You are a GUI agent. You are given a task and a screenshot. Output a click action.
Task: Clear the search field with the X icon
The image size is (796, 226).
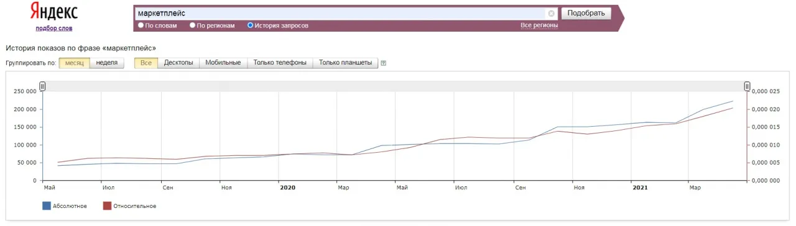pos(551,13)
